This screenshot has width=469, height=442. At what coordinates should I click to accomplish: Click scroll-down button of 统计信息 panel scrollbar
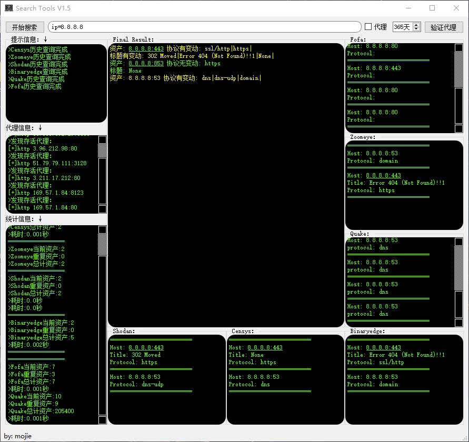pyautogui.click(x=102, y=420)
